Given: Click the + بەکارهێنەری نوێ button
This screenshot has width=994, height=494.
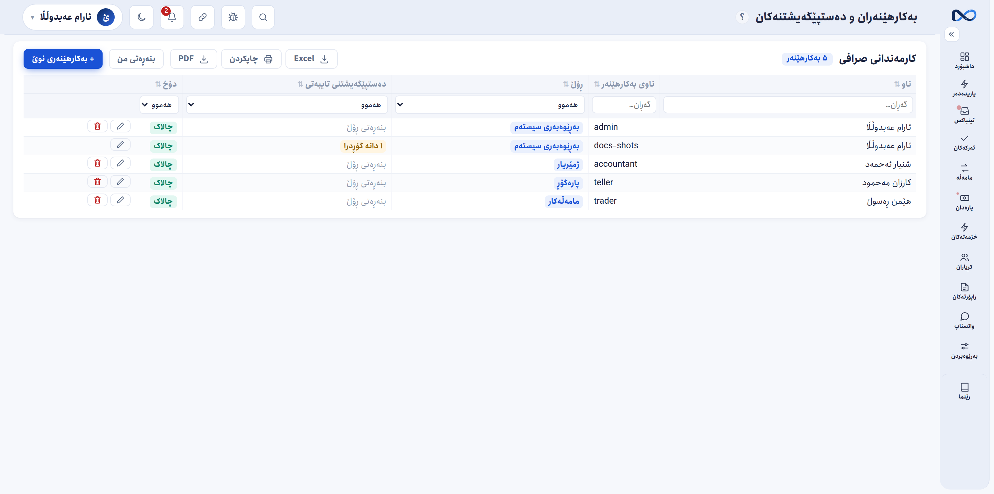Looking at the screenshot, I should 63,59.
